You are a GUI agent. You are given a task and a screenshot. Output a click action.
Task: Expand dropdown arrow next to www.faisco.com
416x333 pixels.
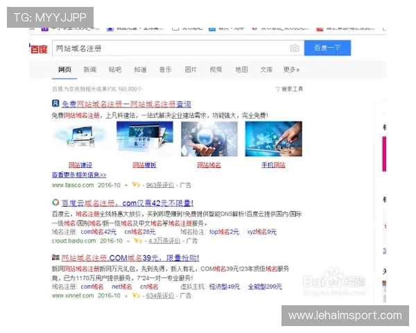coord(126,185)
